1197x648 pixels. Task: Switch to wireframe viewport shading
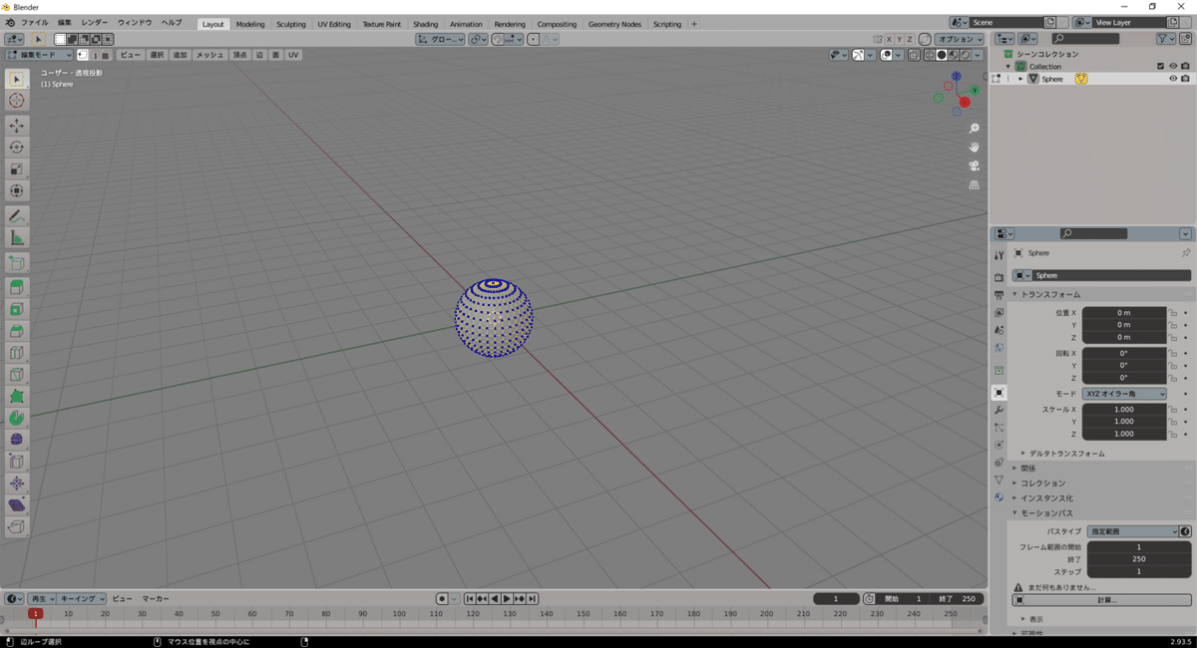(930, 55)
